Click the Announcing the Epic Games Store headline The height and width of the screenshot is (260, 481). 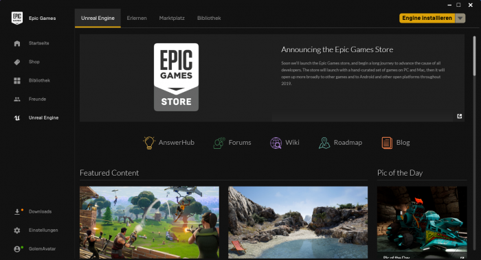click(x=337, y=49)
